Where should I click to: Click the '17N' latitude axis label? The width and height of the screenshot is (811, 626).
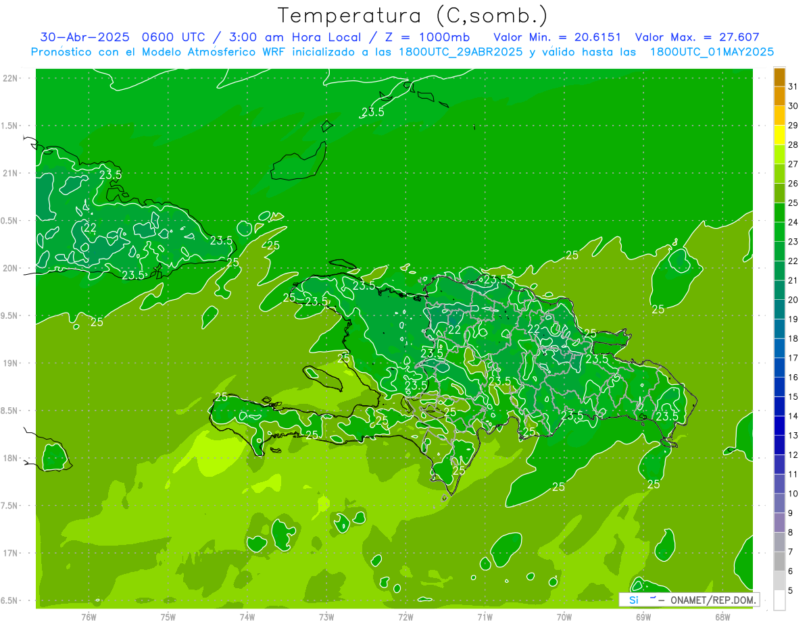(11, 553)
